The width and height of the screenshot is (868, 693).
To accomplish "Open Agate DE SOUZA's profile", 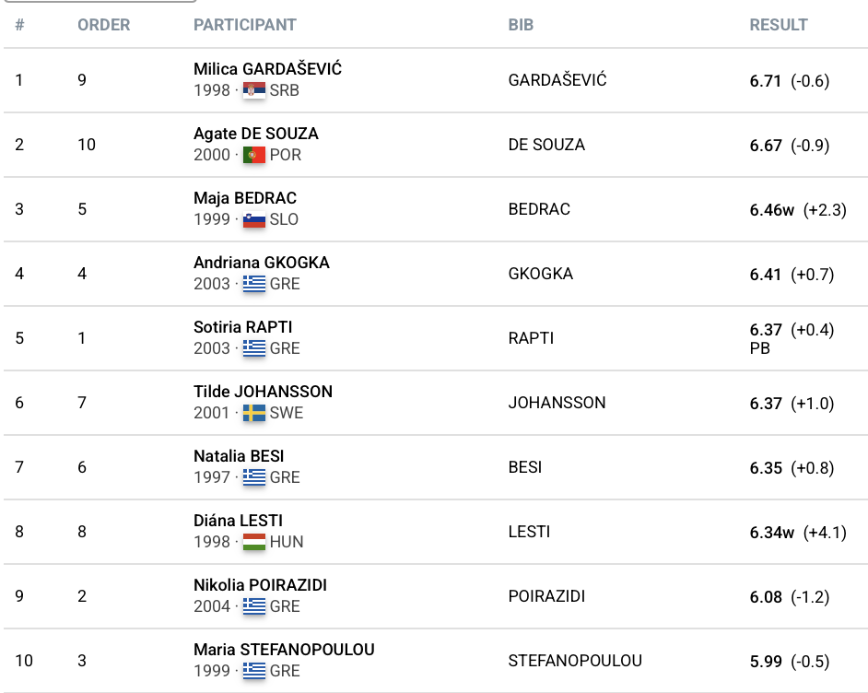I will click(x=255, y=134).
